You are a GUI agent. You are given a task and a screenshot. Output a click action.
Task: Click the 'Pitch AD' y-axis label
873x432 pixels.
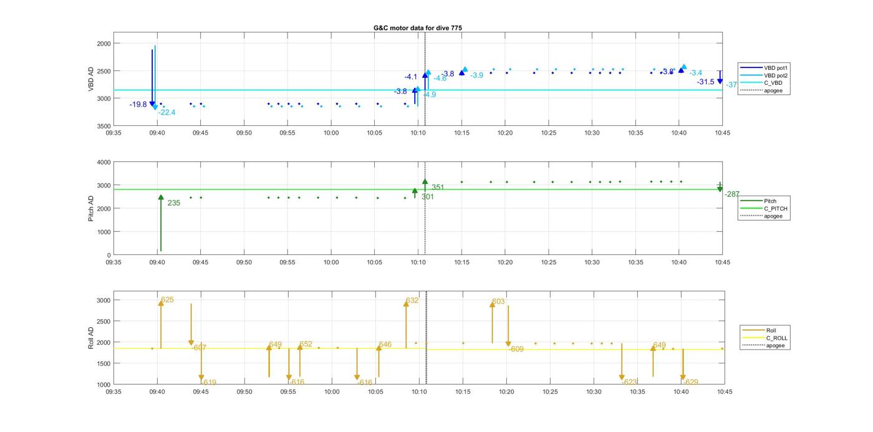[91, 208]
